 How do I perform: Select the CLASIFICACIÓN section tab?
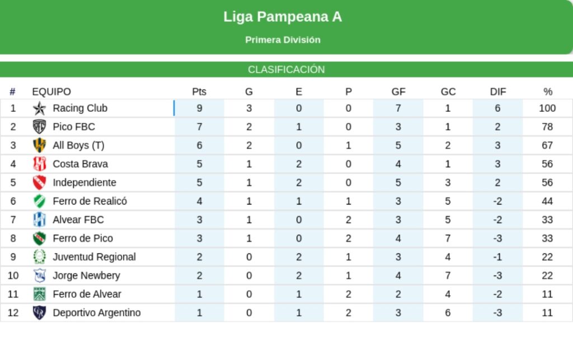coord(286,70)
